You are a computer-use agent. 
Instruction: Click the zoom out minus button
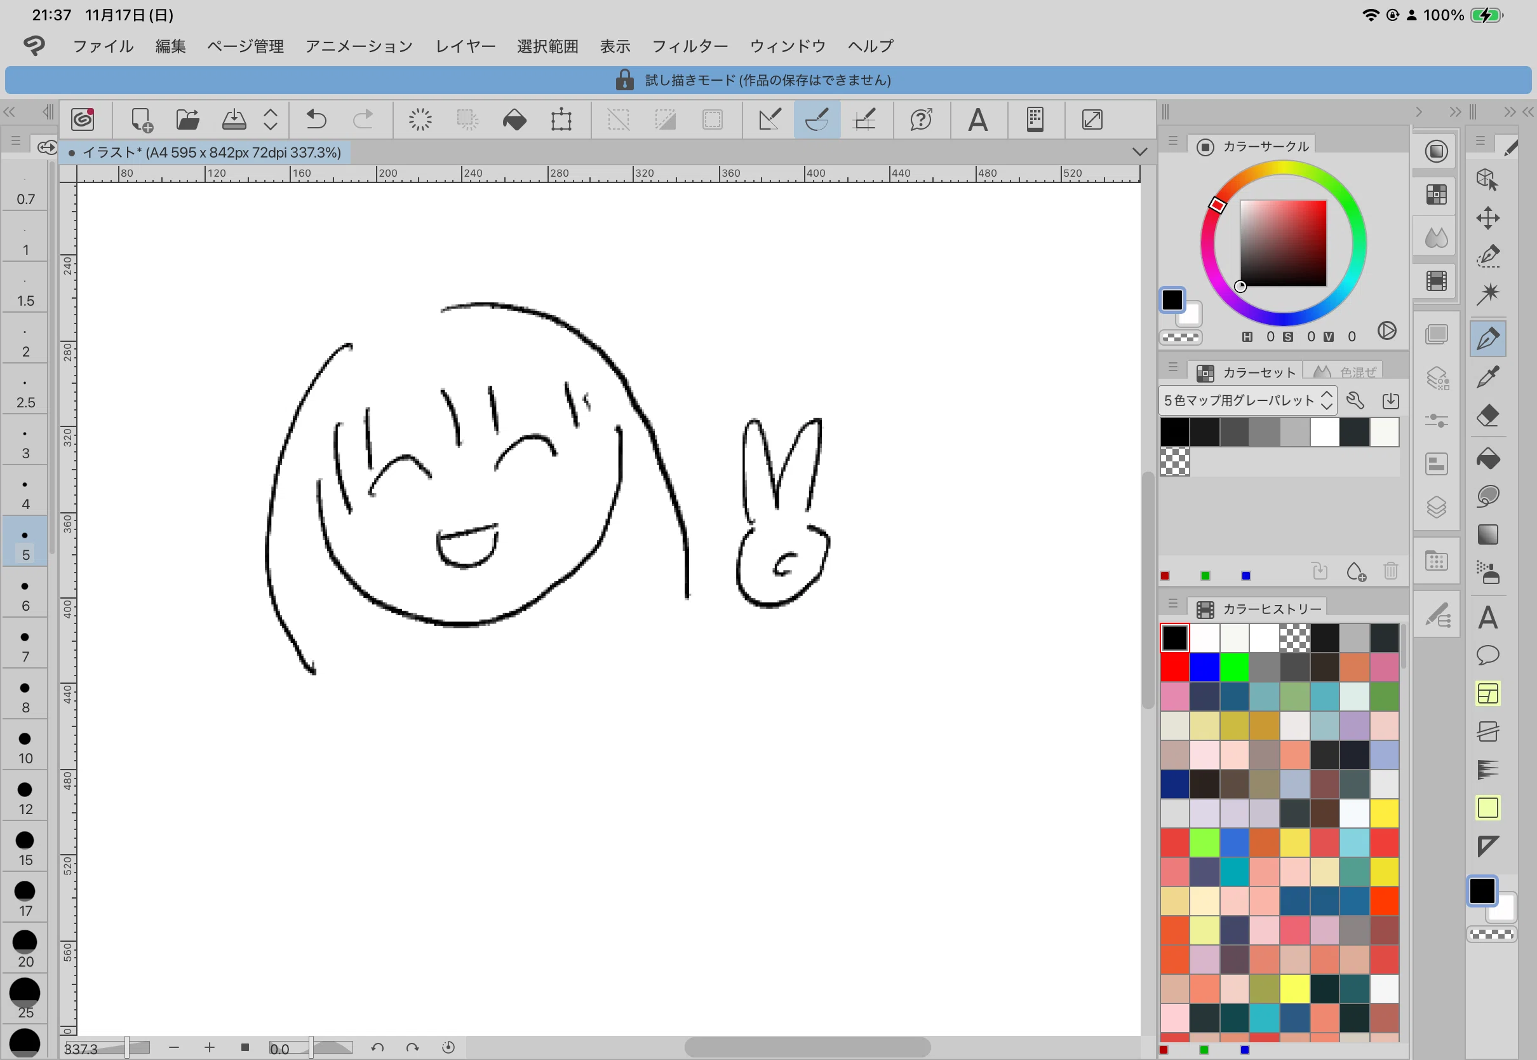pos(174,1047)
